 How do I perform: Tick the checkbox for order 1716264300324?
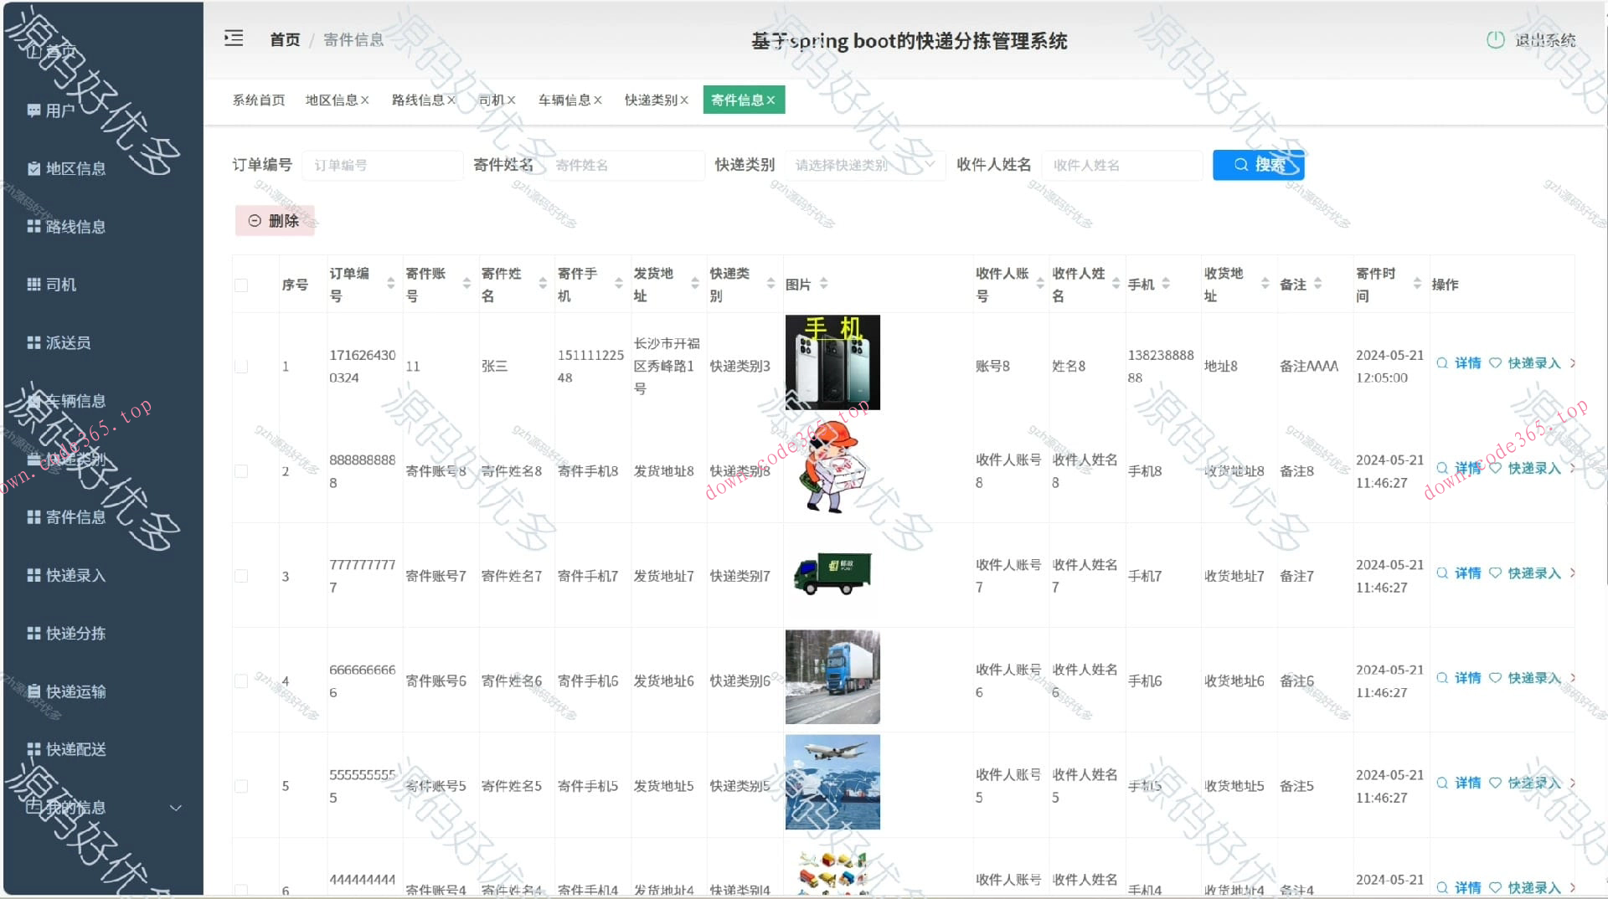pyautogui.click(x=242, y=366)
